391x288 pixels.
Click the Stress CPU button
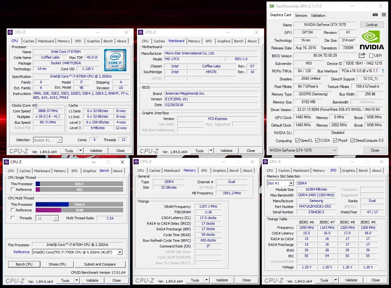(57, 264)
